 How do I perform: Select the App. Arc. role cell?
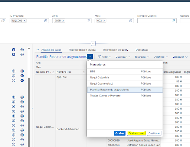[x=71, y=77]
